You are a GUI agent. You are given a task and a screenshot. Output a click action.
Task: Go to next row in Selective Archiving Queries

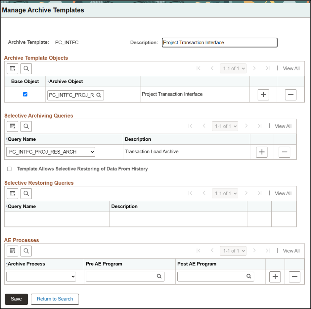tap(246, 126)
